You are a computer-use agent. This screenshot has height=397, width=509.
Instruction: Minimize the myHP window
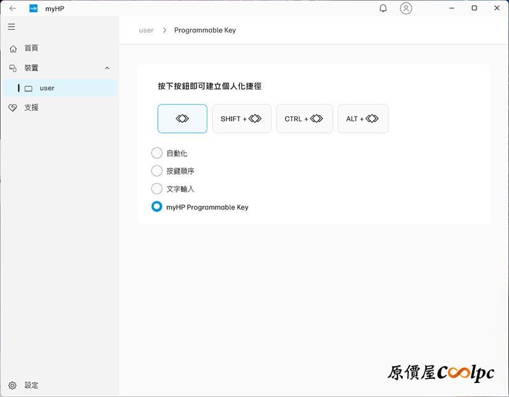click(452, 8)
